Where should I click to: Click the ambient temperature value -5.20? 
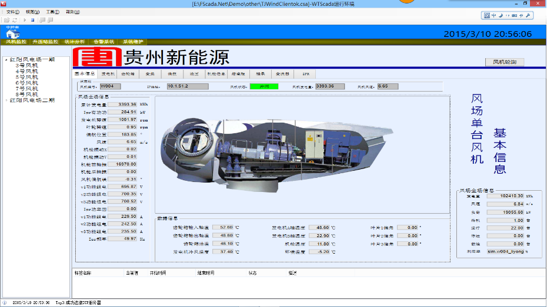click(x=319, y=252)
